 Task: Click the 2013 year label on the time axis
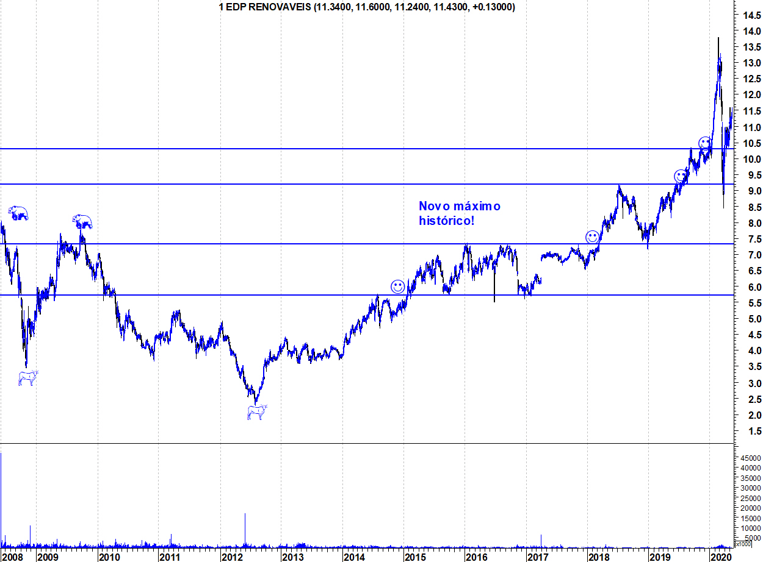[x=292, y=557]
